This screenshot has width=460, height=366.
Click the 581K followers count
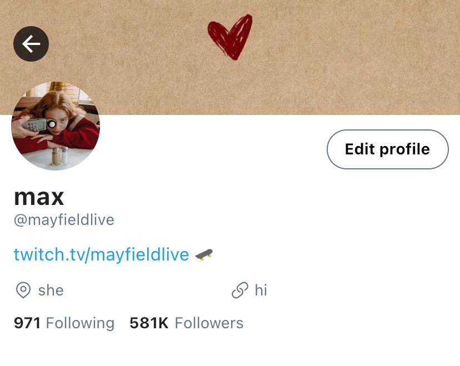(x=149, y=323)
